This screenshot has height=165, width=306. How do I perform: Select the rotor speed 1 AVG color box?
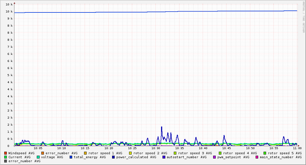[85, 153]
